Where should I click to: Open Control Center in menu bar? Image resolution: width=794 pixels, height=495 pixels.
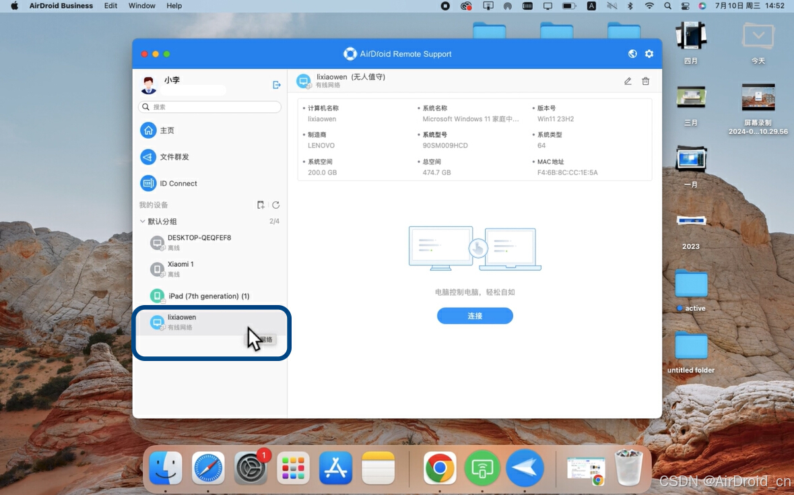coord(685,6)
